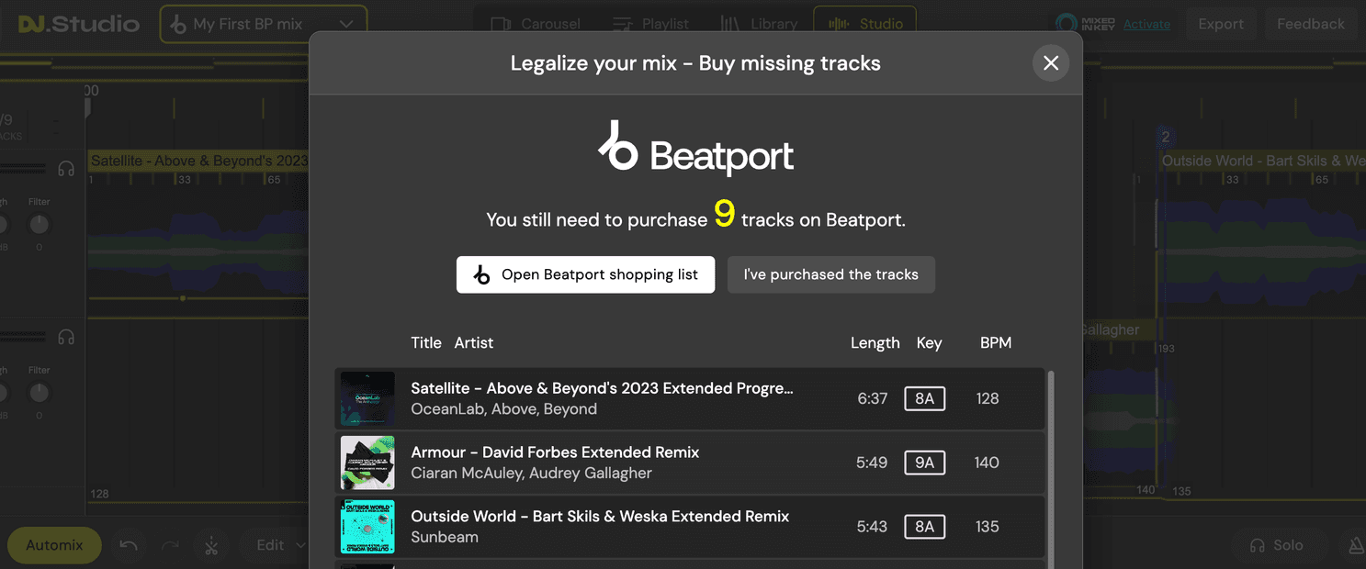Click the Armour track album artwork thumbnail
Viewport: 1366px width, 569px height.
367,463
